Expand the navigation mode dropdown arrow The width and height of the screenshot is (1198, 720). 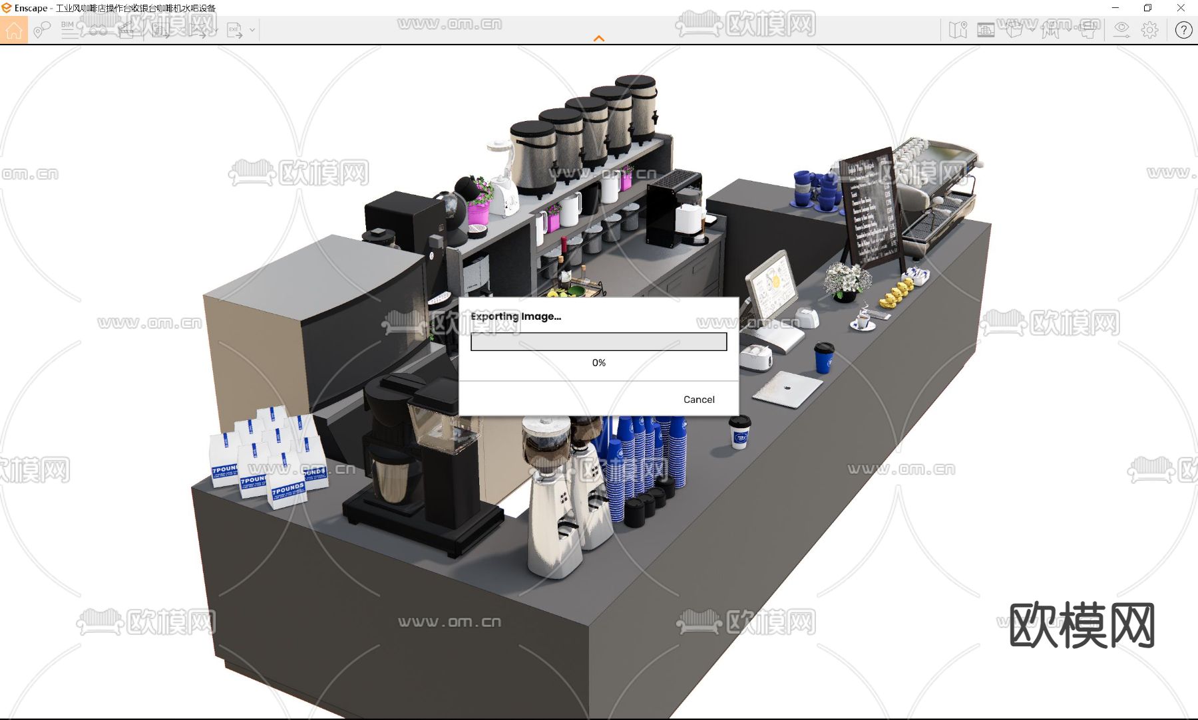click(1068, 30)
